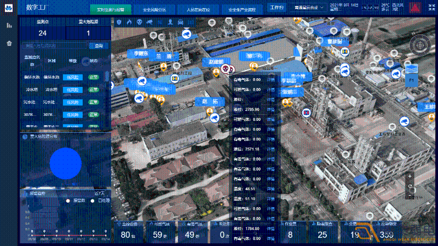This screenshot has width=438, height=246.
Task: Select the shield filter icon above map
Action: [x=119, y=22]
